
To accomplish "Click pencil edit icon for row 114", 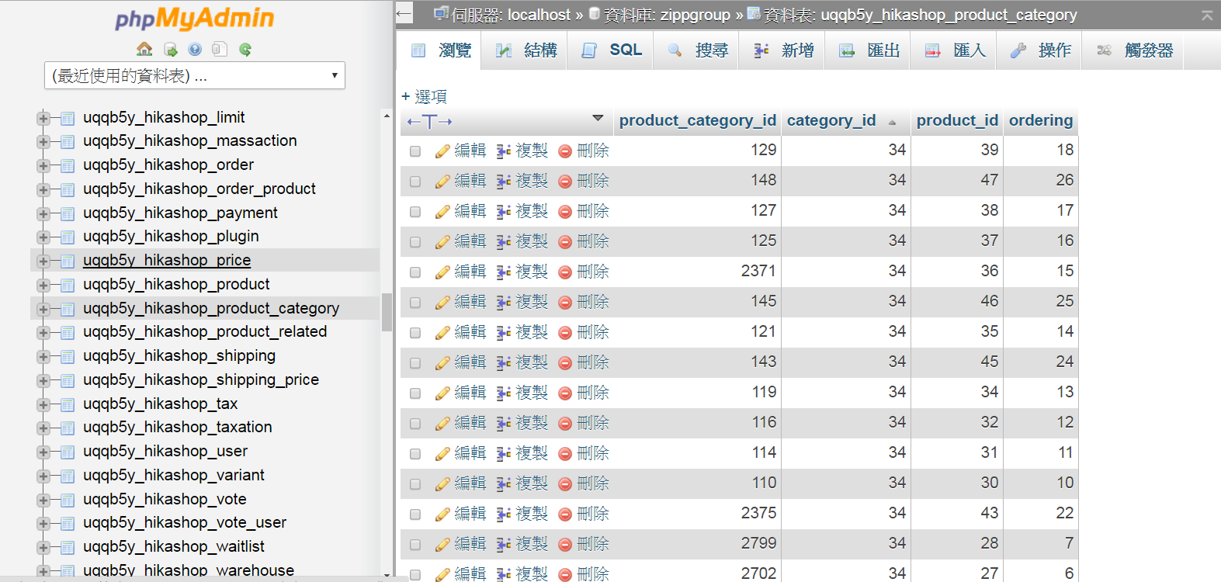I will tap(442, 454).
